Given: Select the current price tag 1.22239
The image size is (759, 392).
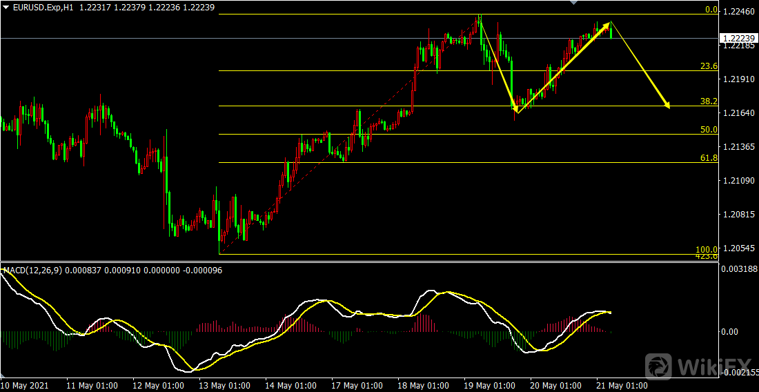Looking at the screenshot, I should click(x=738, y=38).
